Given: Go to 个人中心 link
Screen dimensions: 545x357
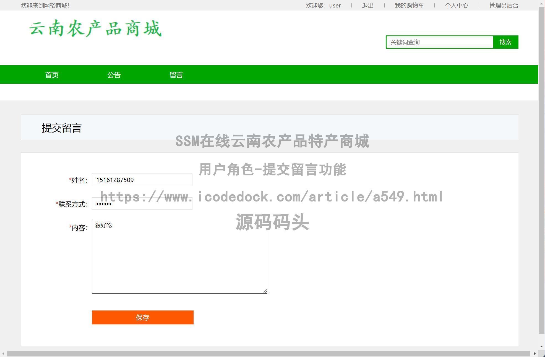Looking at the screenshot, I should coord(456,6).
